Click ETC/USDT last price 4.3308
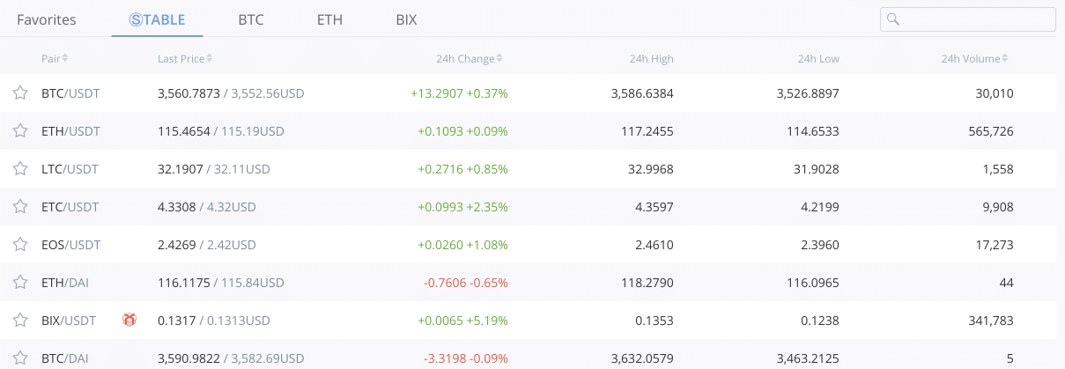The height and width of the screenshot is (369, 1065). [x=176, y=207]
